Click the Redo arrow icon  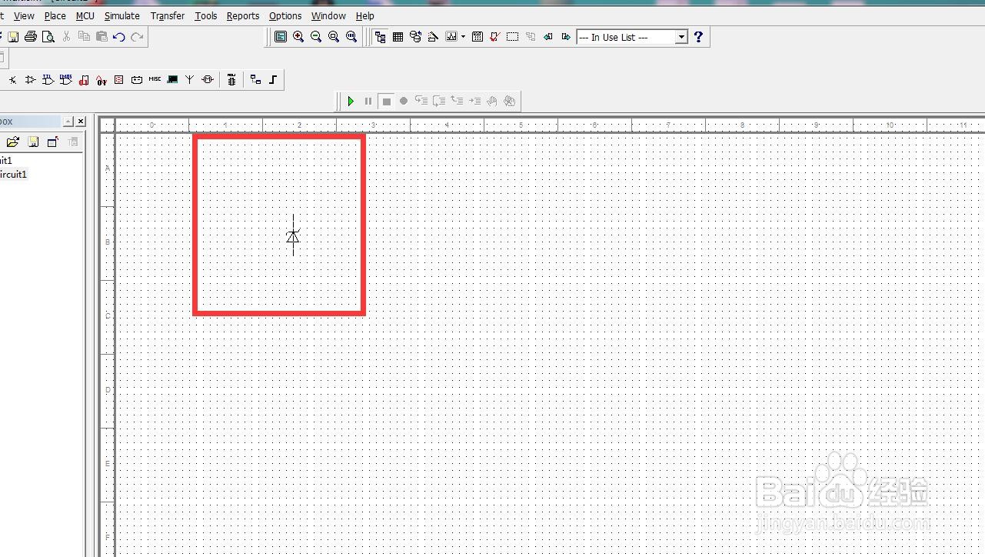tap(137, 37)
